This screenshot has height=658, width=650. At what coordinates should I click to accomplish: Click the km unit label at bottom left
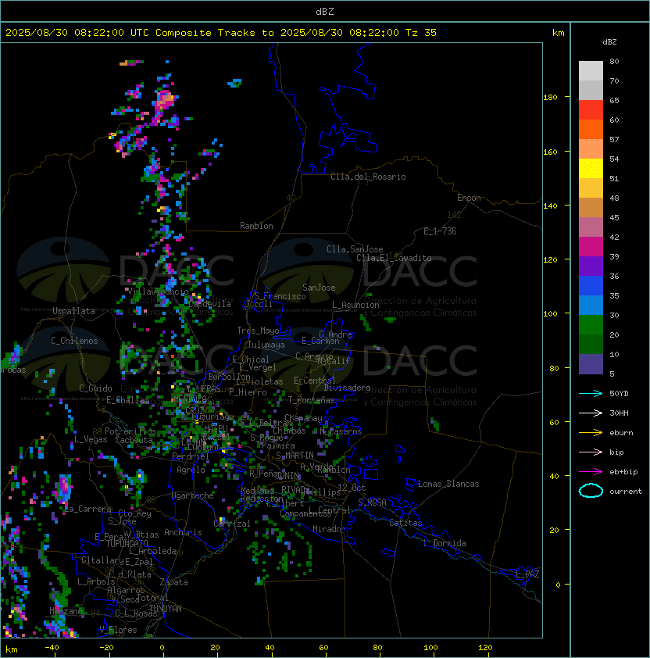(x=12, y=649)
